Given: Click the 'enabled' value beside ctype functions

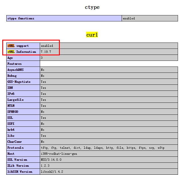Looking at the screenshot, I should [x=129, y=19].
